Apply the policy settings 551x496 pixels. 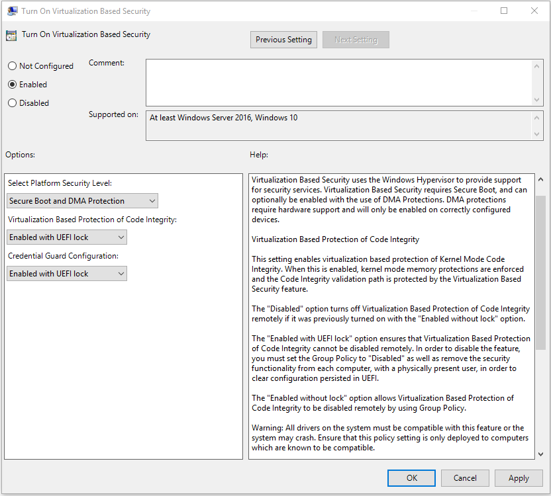coord(519,478)
